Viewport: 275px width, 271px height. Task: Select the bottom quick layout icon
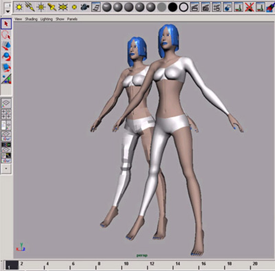(6, 158)
